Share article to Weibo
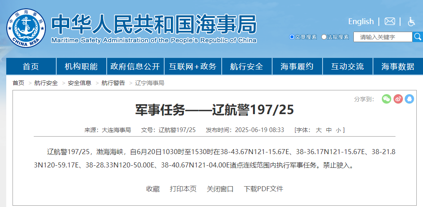 coord(398,99)
